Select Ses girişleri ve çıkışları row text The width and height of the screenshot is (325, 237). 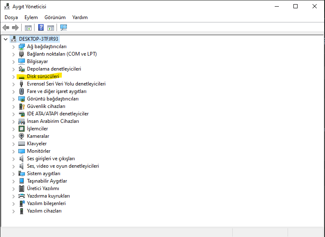51,159
